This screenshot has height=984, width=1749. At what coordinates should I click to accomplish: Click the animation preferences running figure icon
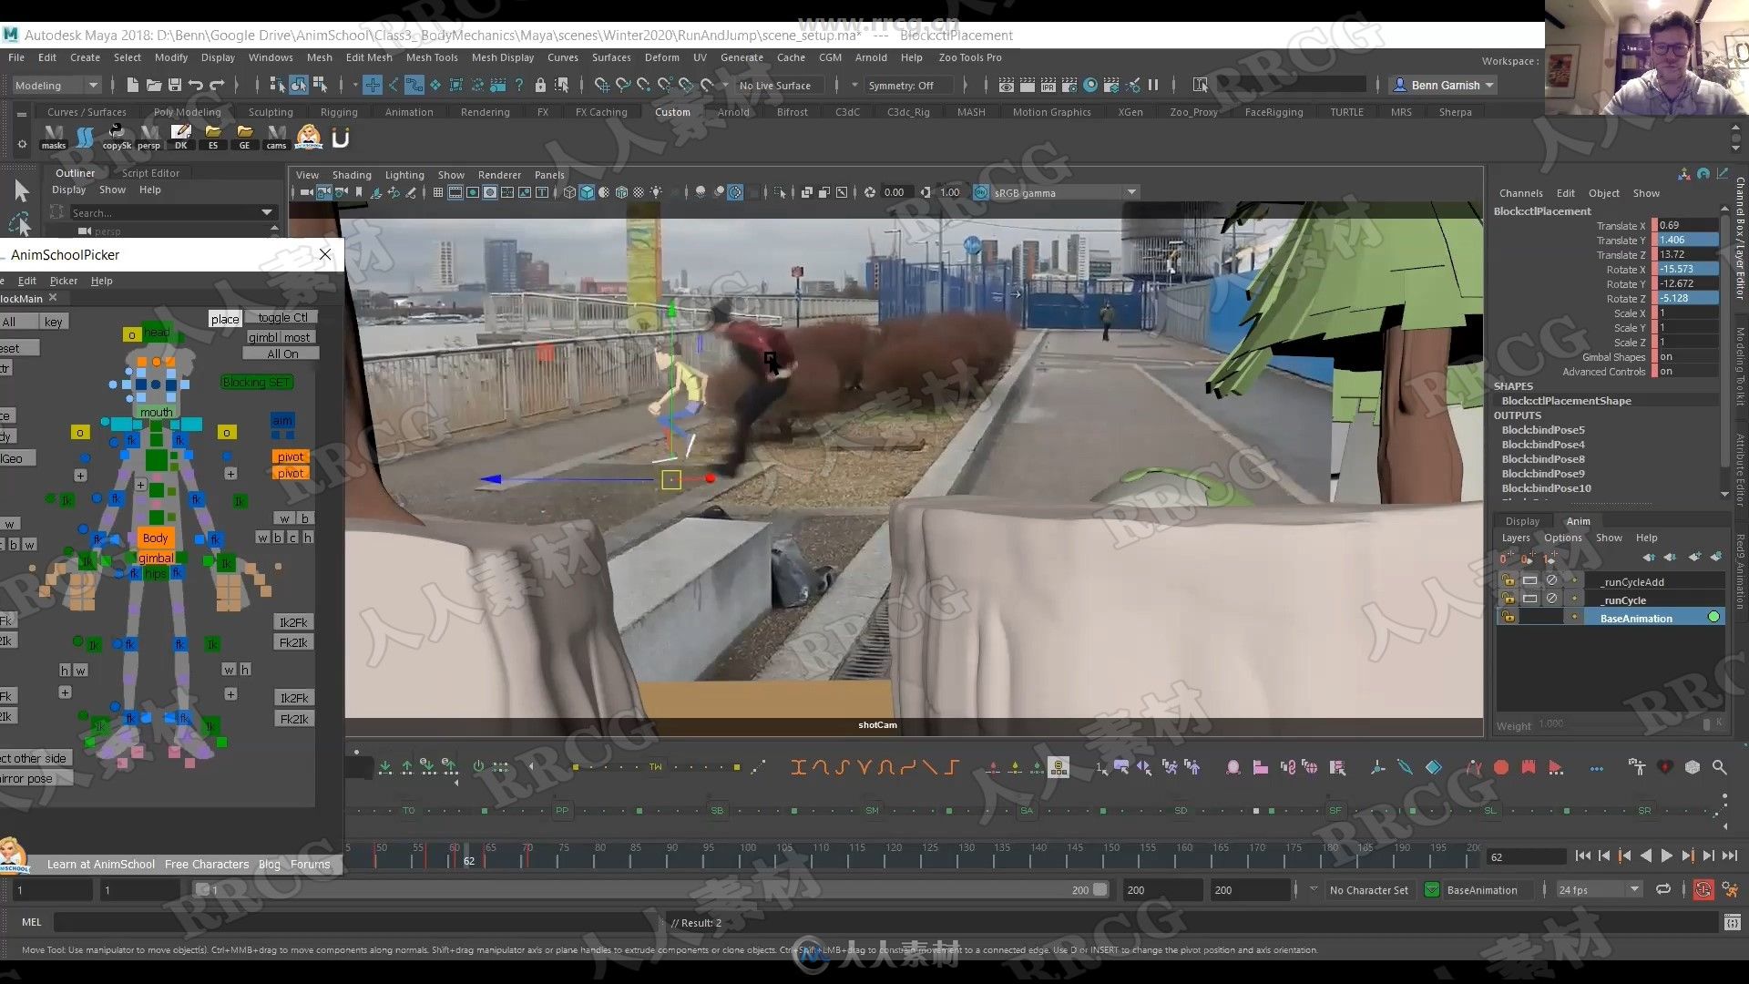point(1730,890)
